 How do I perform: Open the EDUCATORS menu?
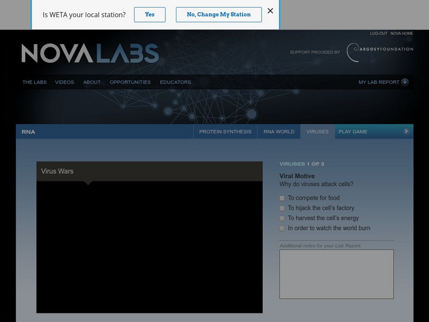point(176,82)
